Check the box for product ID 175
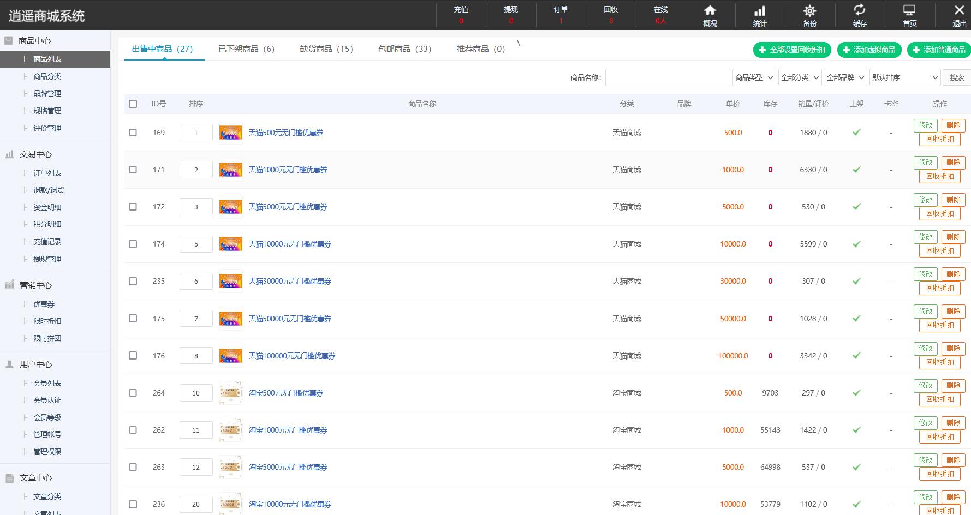Screen dimensions: 971x515 133,318
